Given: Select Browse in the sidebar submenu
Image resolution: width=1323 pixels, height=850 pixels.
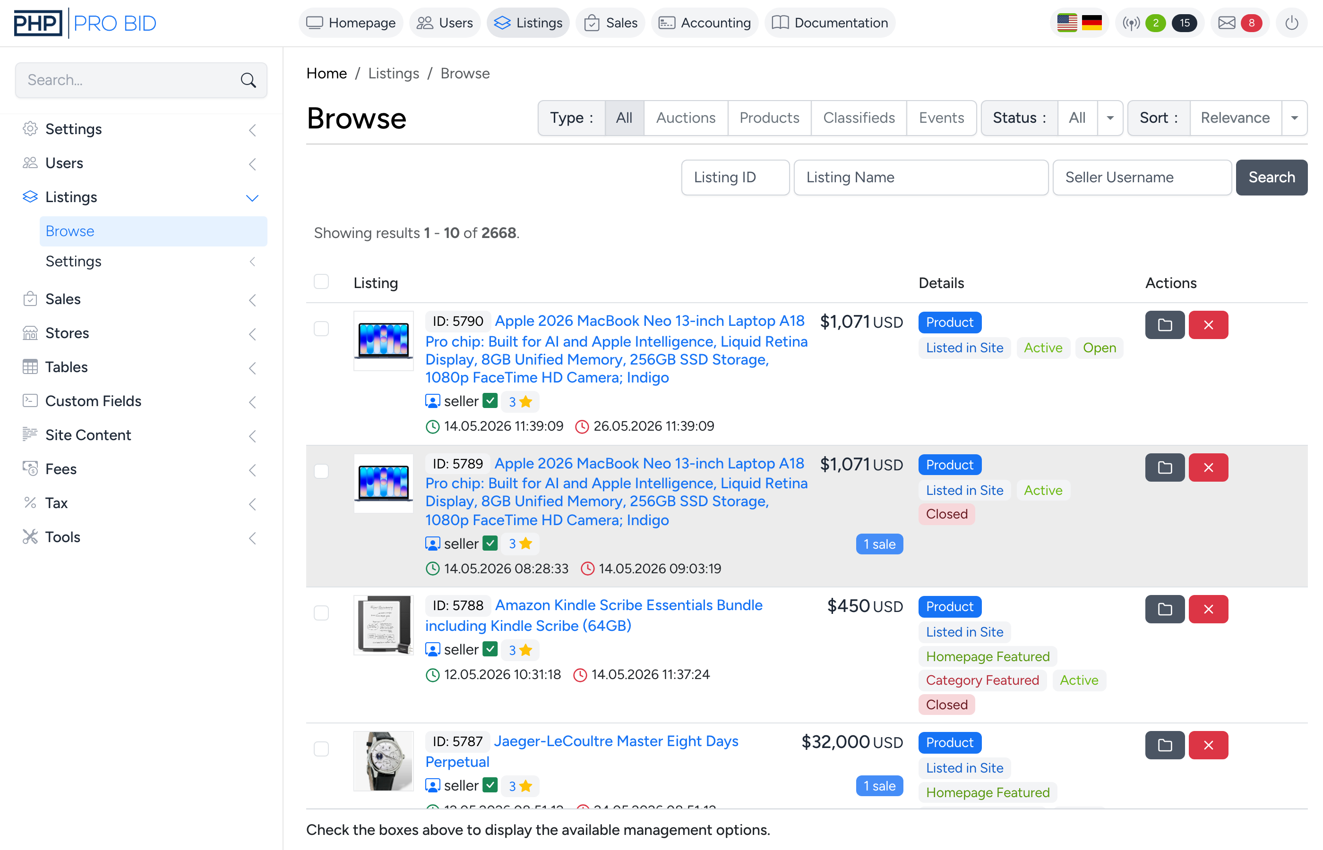Looking at the screenshot, I should tap(154, 231).
